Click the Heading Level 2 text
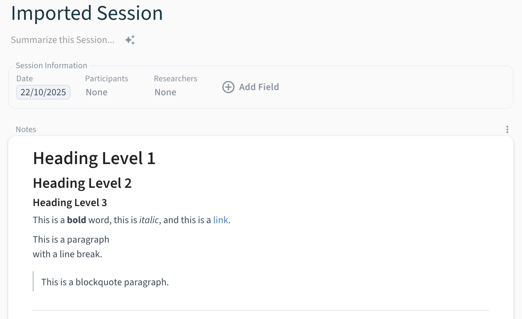Screen dimensions: 522x319 coord(82,183)
